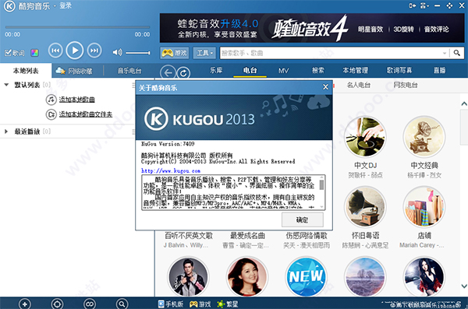Image resolution: width=468 pixels, height=309 pixels.
Task: Mute the volume speaker icon
Action: [117, 52]
